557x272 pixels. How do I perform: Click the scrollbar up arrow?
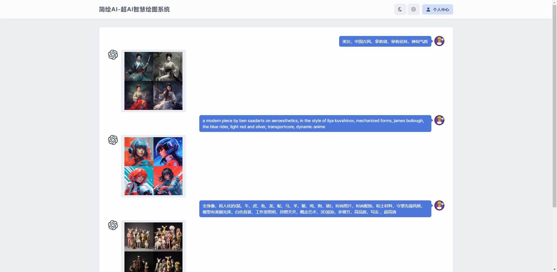tap(554, 2)
